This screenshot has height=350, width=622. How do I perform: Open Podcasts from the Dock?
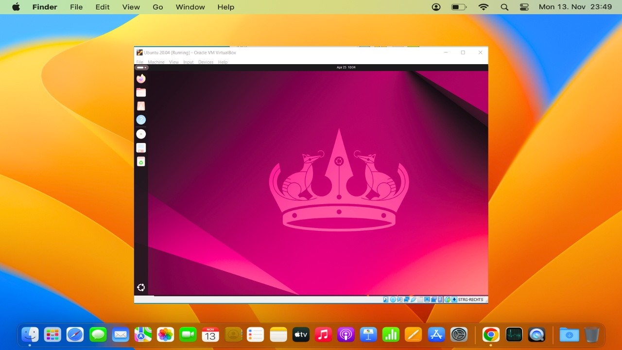[x=346, y=334]
